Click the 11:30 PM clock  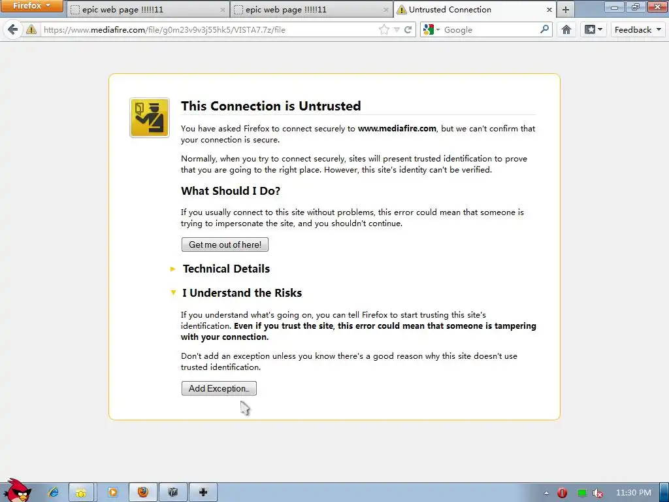[634, 493]
